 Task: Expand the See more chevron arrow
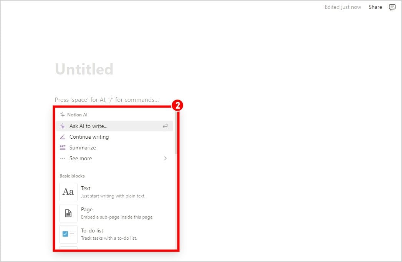tap(165, 158)
